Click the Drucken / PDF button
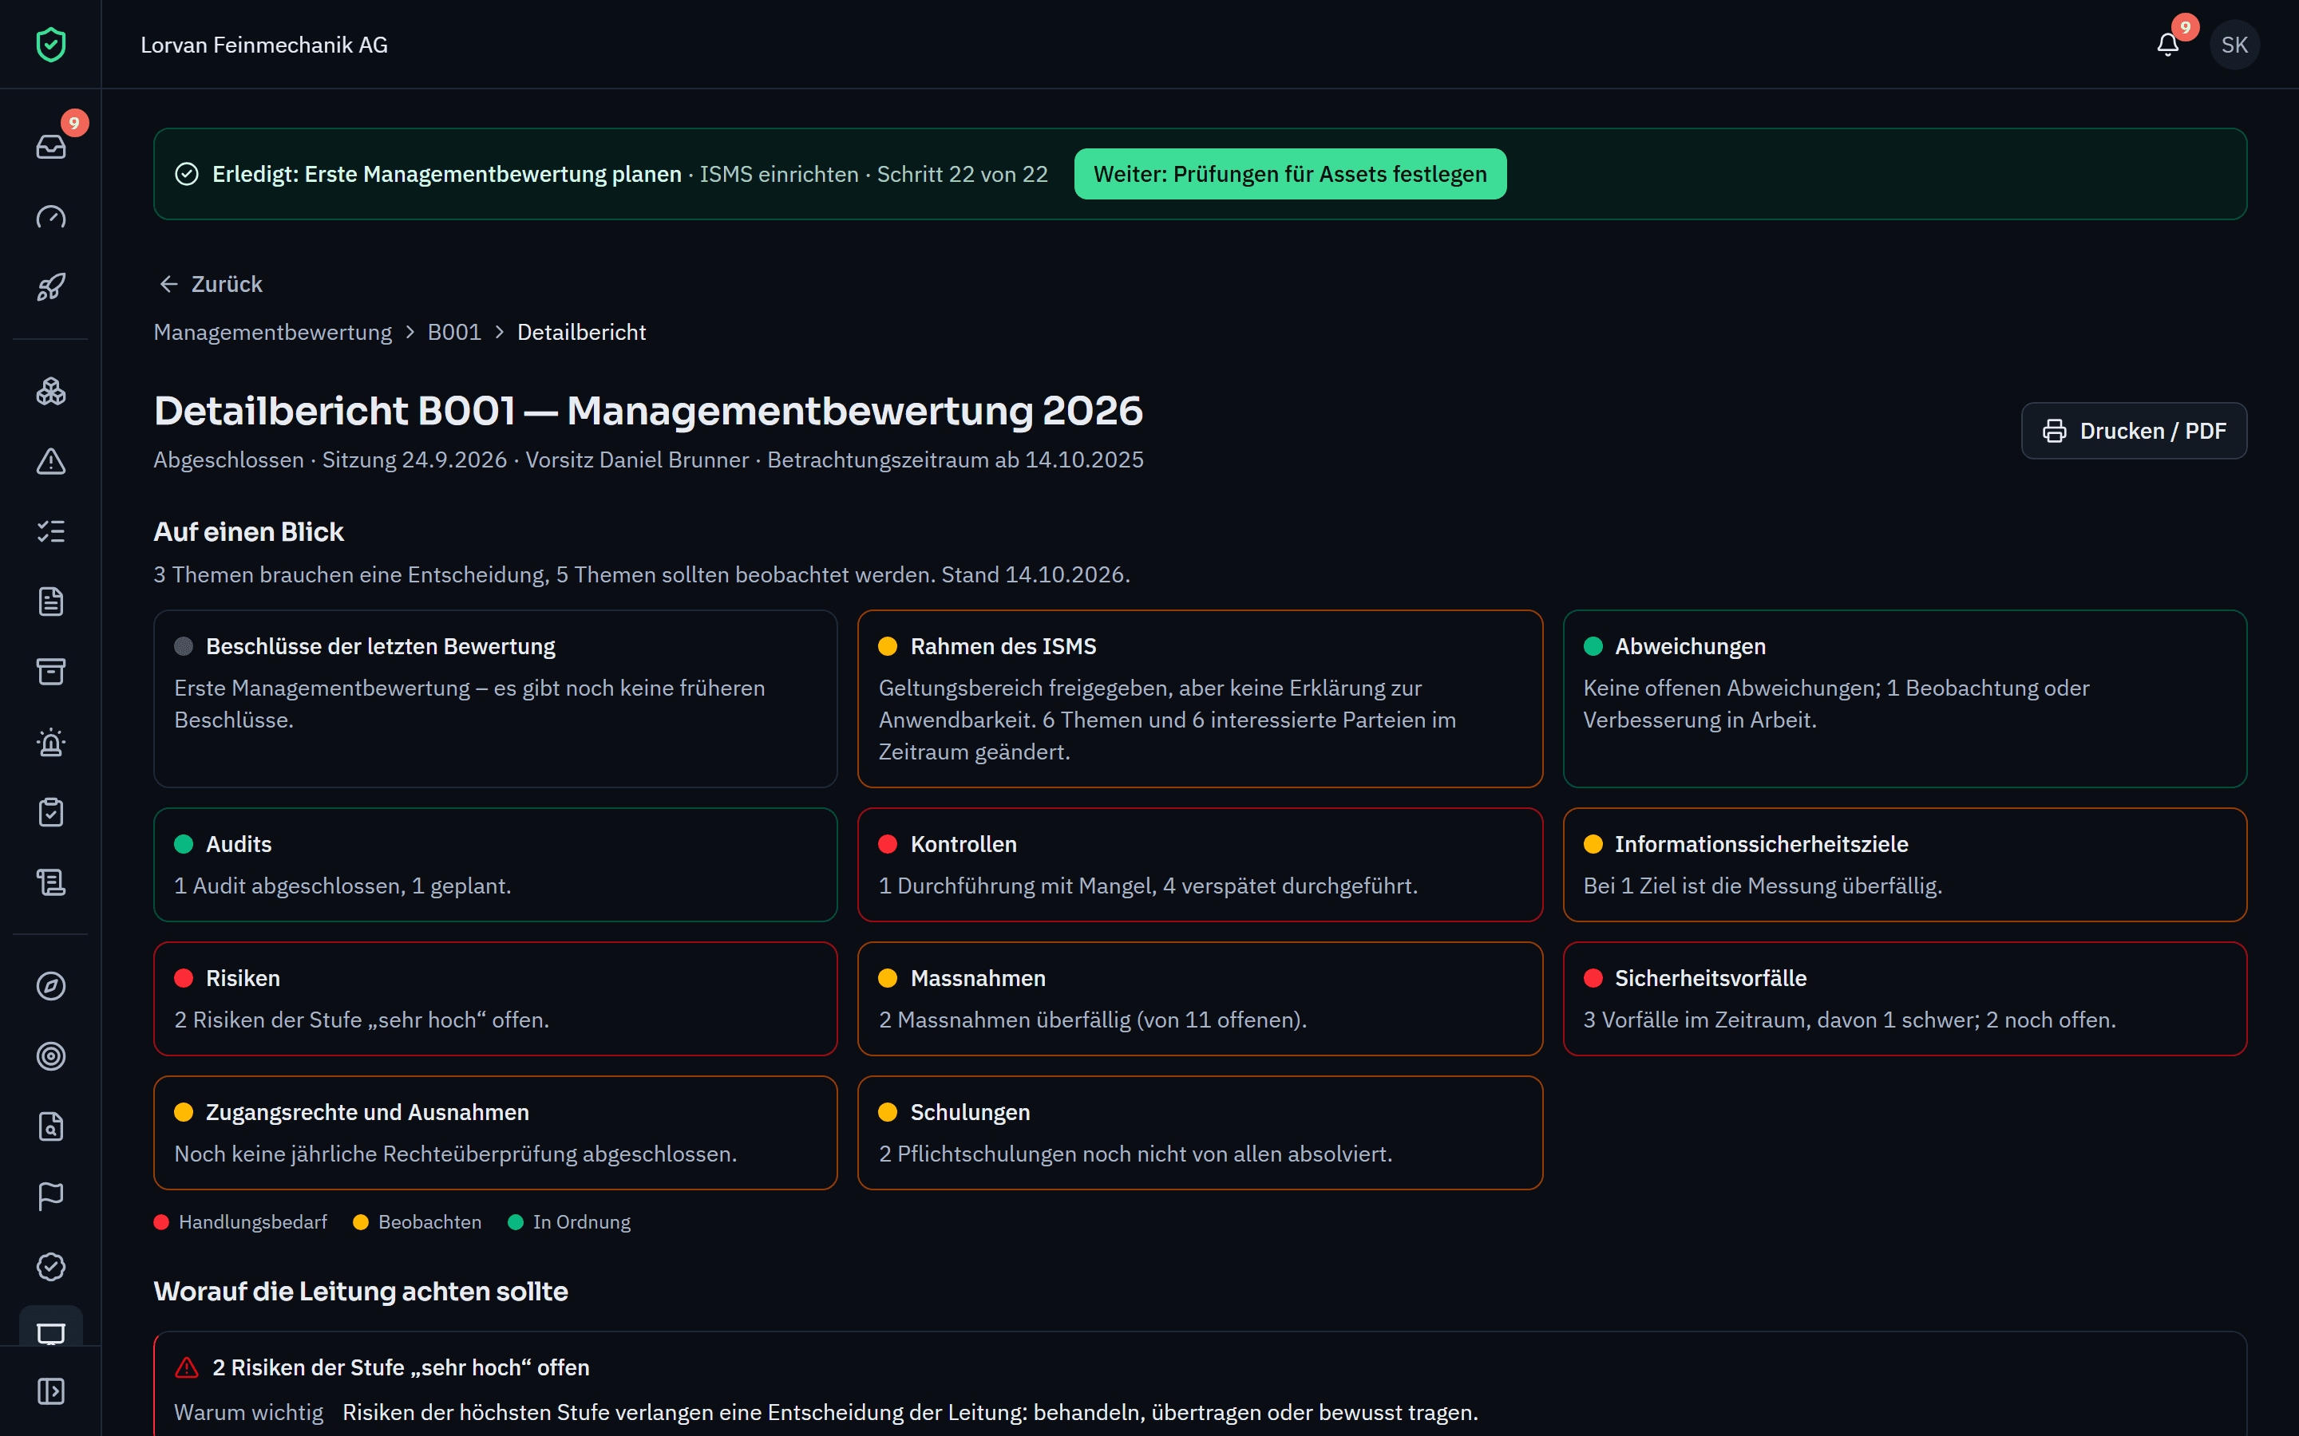Image resolution: width=2299 pixels, height=1436 pixels. pyautogui.click(x=2134, y=431)
